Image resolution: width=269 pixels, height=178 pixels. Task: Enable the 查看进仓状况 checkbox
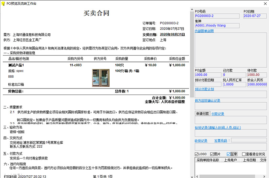(x=244, y=154)
